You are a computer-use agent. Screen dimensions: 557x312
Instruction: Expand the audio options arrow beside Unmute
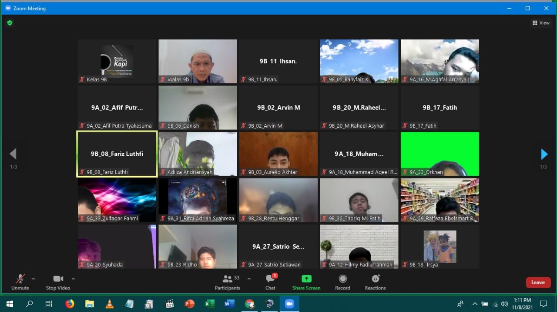[x=34, y=279]
